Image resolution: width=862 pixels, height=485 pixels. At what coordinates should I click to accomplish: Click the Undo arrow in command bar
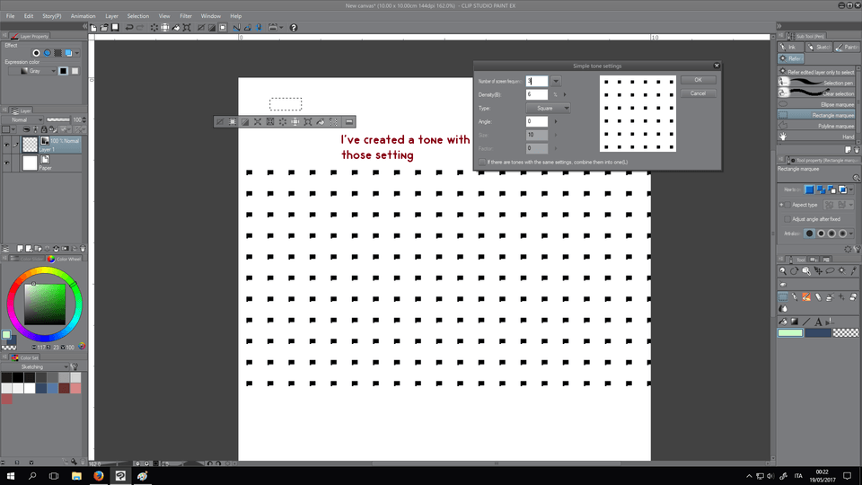(129, 28)
